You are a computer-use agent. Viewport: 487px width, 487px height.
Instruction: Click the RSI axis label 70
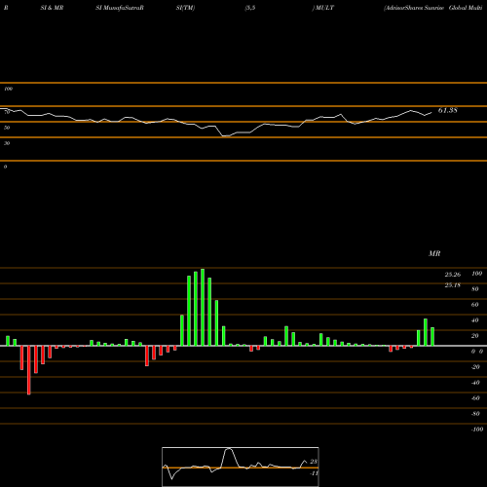tap(7, 112)
